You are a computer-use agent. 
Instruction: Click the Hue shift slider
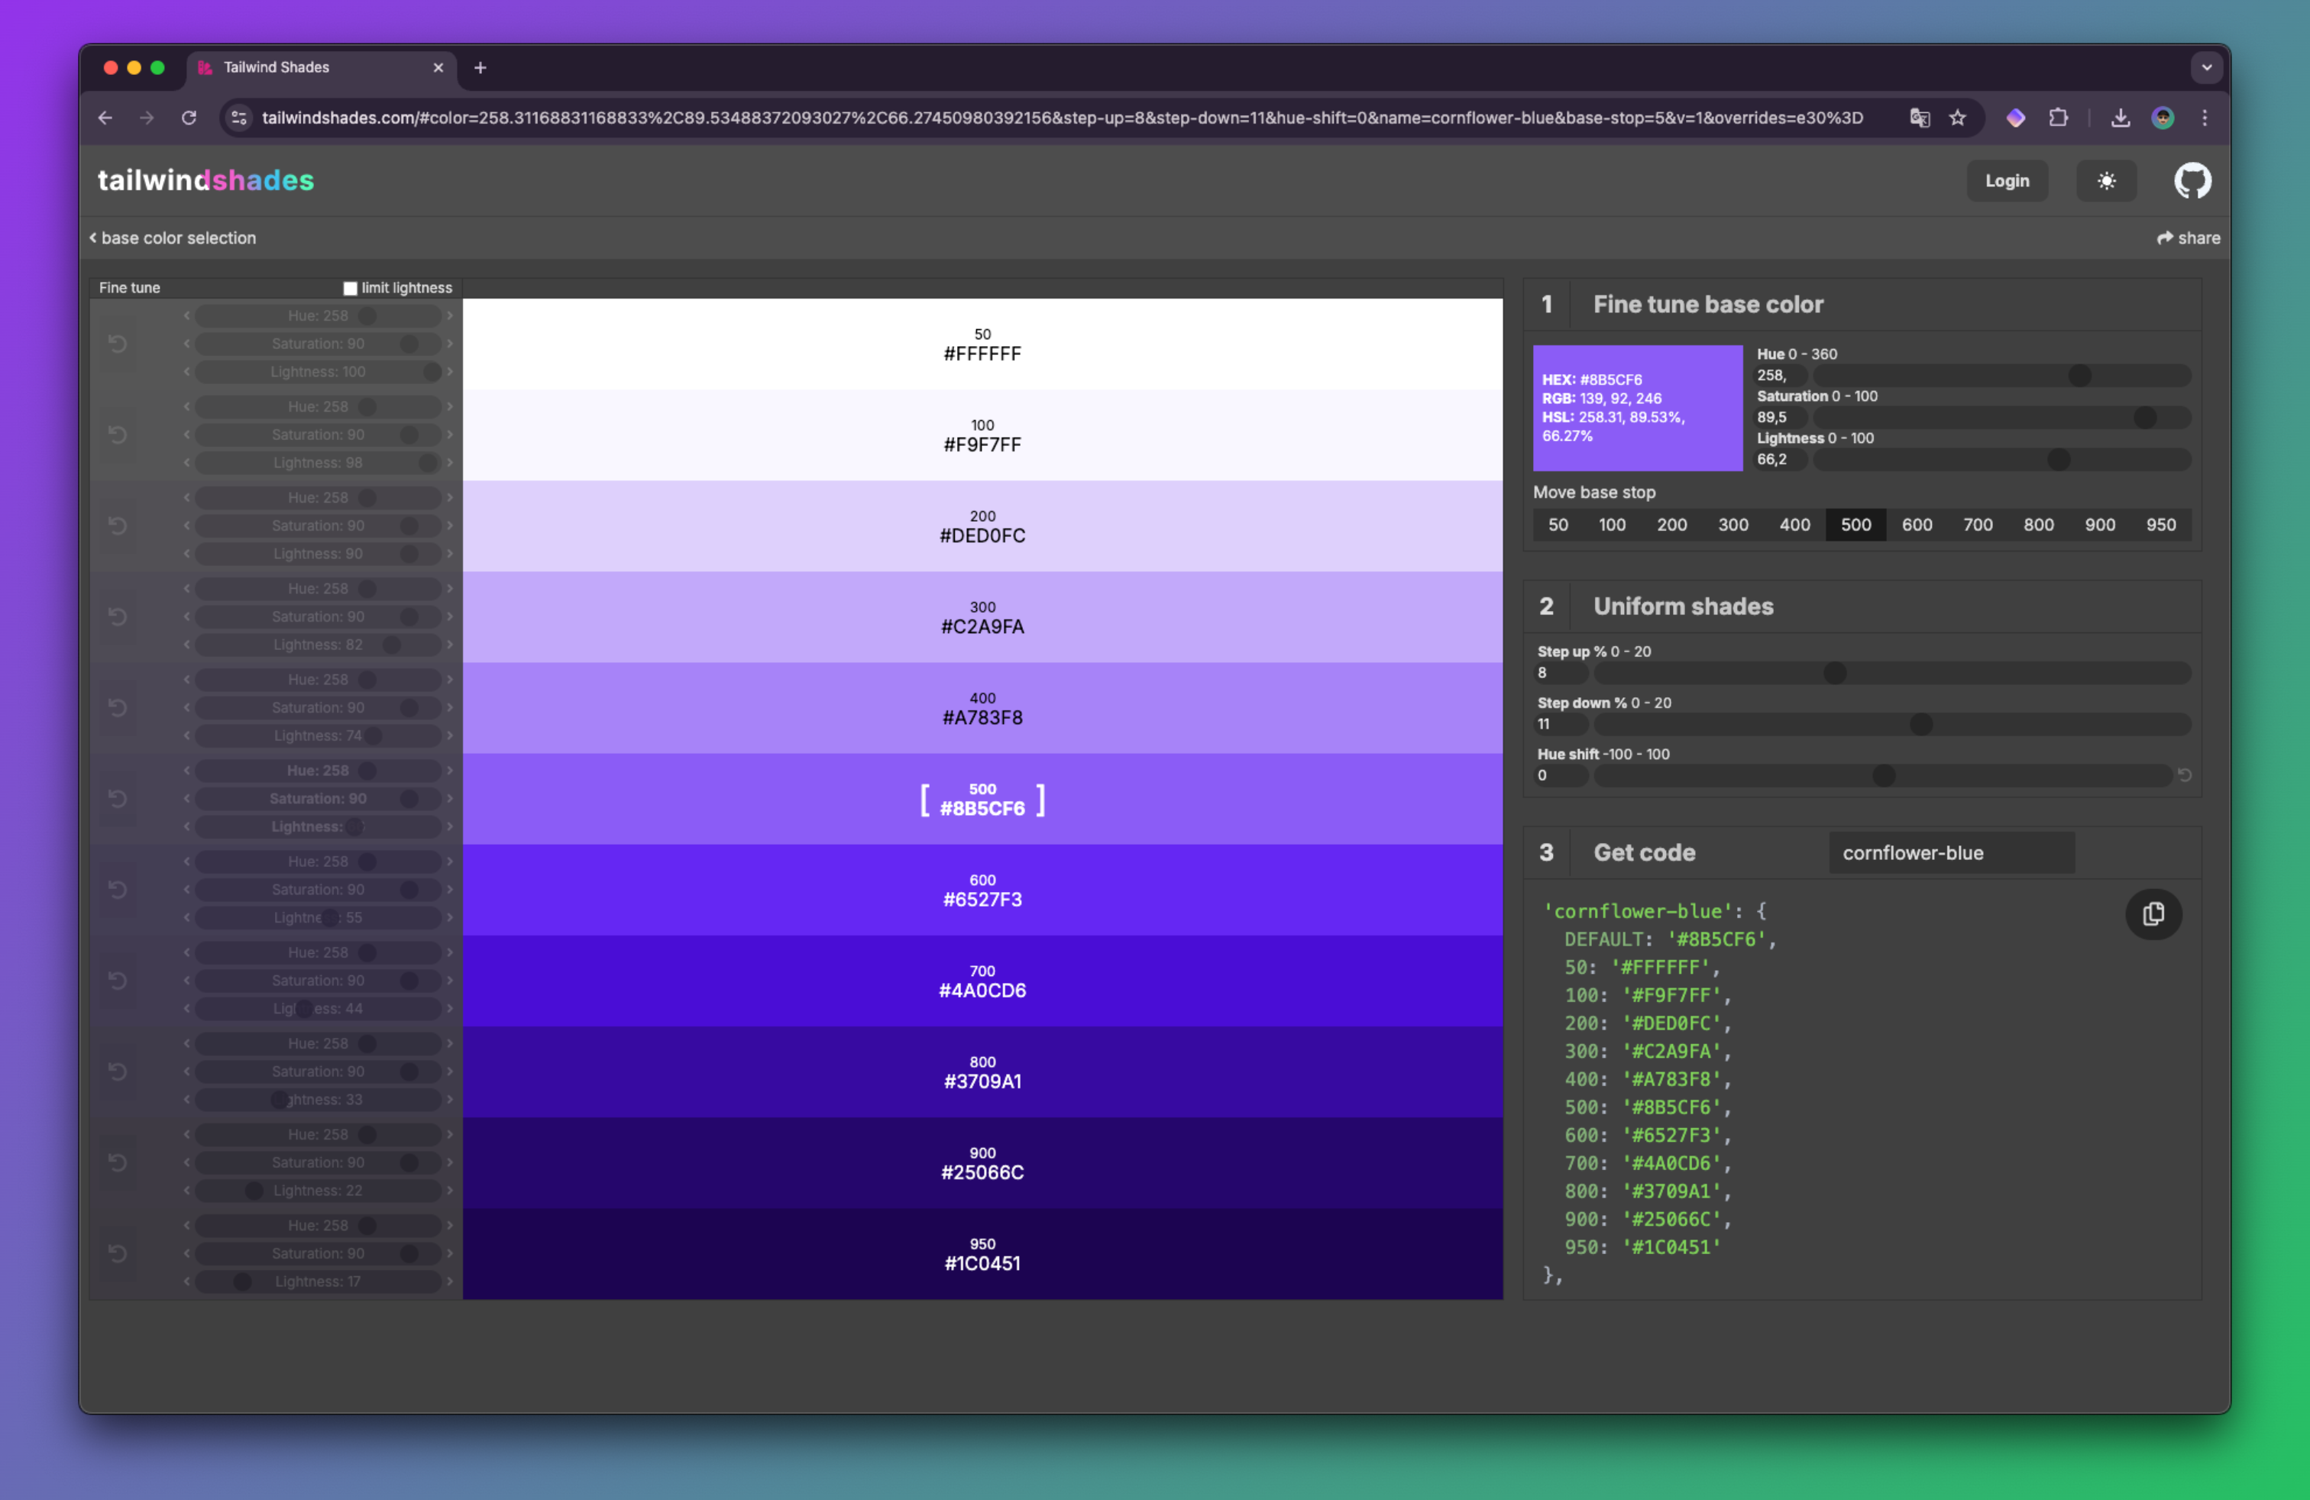click(1882, 775)
